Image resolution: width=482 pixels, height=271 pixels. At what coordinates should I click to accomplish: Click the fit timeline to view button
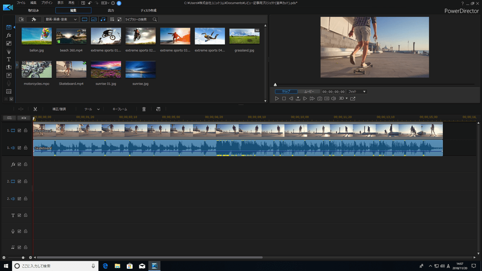[x=24, y=118]
